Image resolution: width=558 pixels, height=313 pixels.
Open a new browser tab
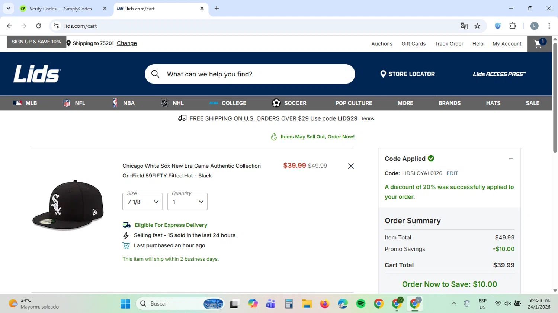click(217, 9)
